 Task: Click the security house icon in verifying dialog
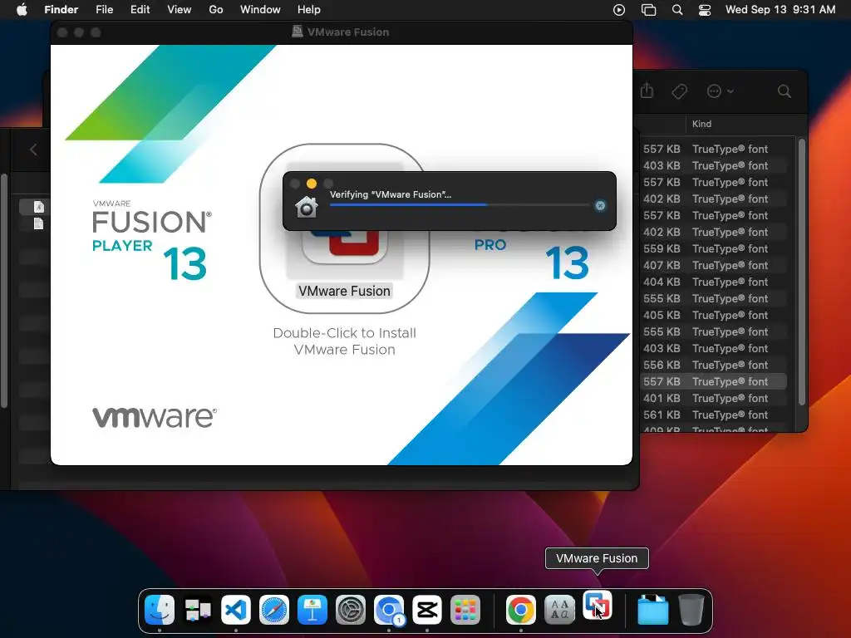coord(307,207)
